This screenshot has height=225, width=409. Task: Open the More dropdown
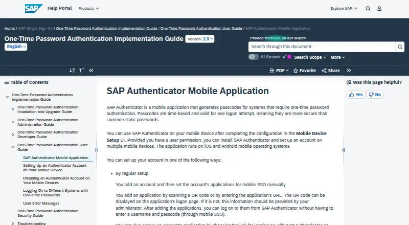click(337, 57)
